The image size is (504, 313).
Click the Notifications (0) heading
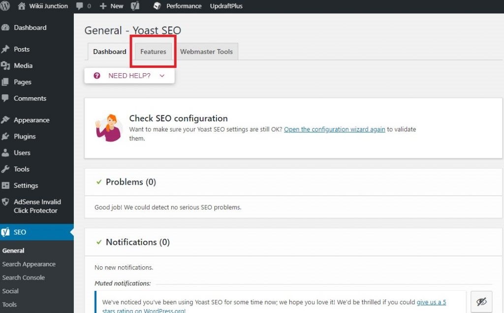tap(138, 242)
